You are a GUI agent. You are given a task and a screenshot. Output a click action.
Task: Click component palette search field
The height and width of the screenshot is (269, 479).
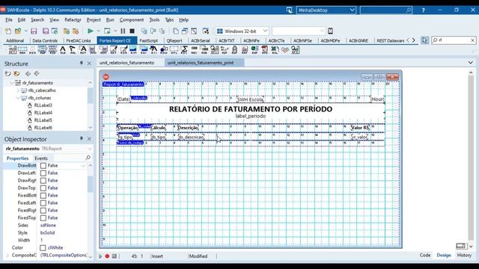(454, 40)
